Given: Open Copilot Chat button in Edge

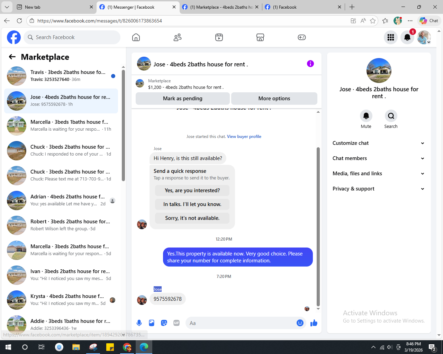Looking at the screenshot, I should pos(429,21).
